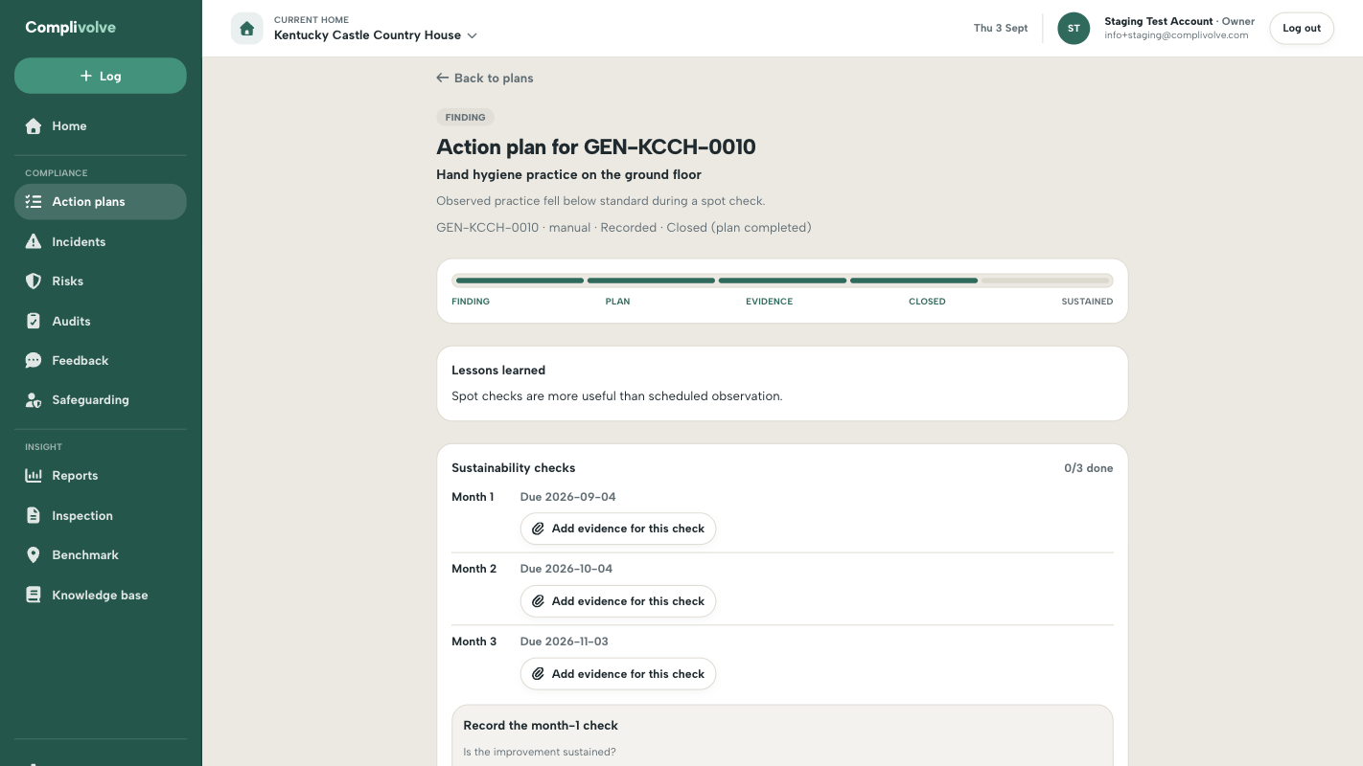This screenshot has width=1363, height=766.
Task: Click the Due 2026-11-03 date
Action: pos(565,642)
